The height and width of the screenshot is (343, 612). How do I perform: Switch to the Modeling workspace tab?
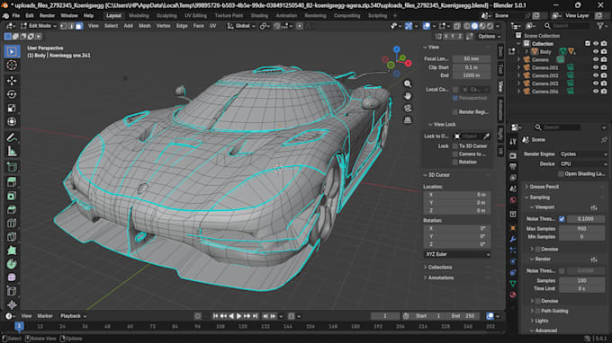pyautogui.click(x=139, y=15)
